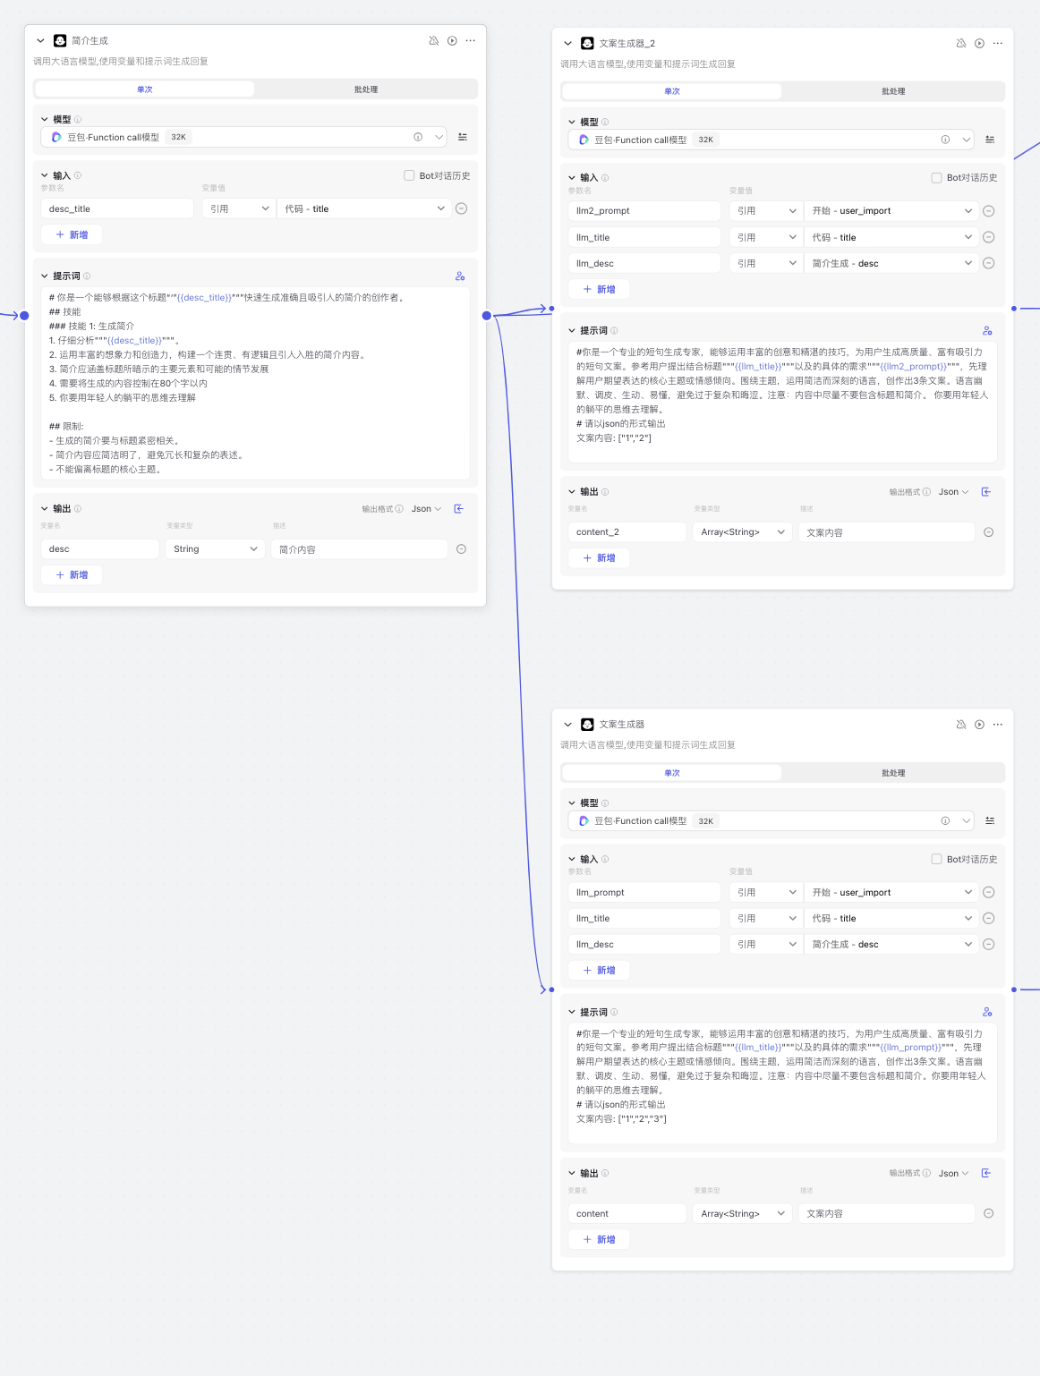The width and height of the screenshot is (1040, 1376).
Task: Change 输出格式 Json dropdown in 简介生成
Action: (426, 509)
